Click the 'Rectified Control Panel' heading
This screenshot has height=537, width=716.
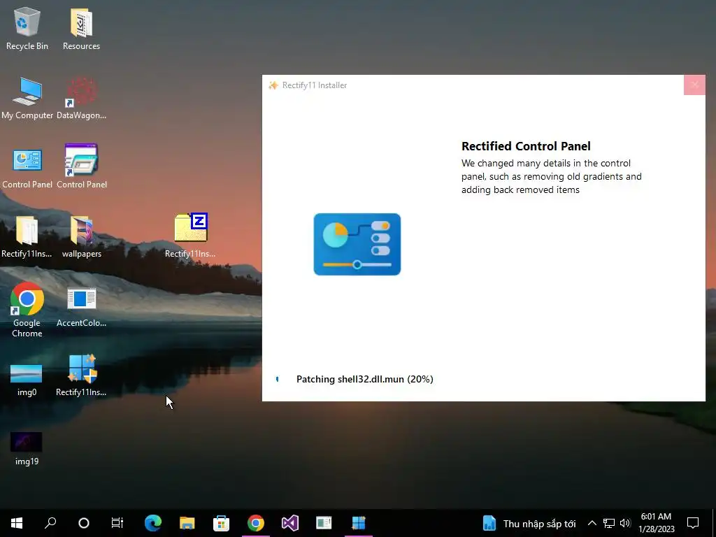(x=526, y=146)
